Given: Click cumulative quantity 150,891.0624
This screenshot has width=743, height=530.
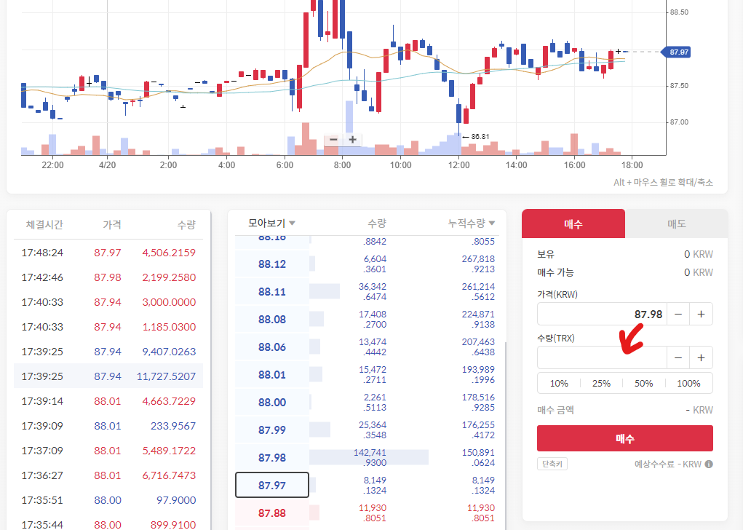Looking at the screenshot, I should click(x=478, y=457).
